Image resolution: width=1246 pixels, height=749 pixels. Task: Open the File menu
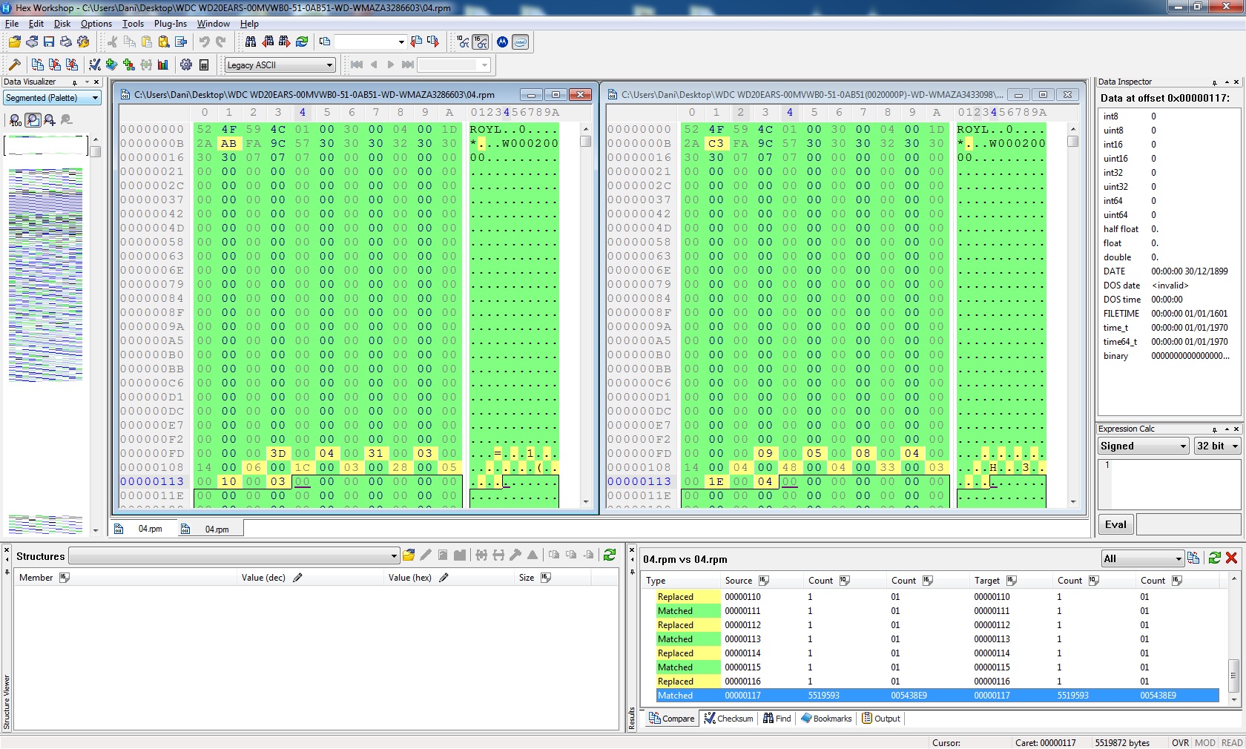[x=12, y=24]
